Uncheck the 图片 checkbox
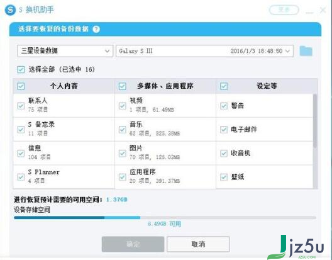Image resolution: width=332 pixels, height=260 pixels. pyautogui.click(x=123, y=153)
